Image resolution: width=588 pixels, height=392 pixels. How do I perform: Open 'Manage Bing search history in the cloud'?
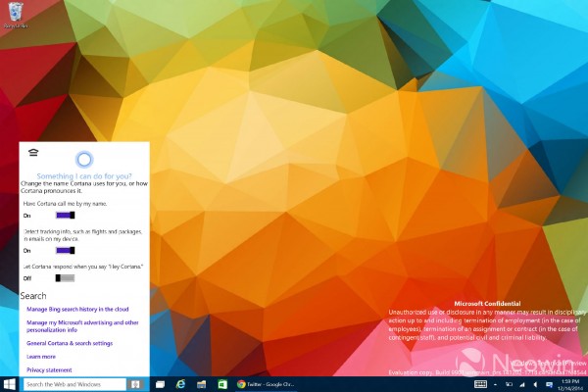click(x=77, y=309)
